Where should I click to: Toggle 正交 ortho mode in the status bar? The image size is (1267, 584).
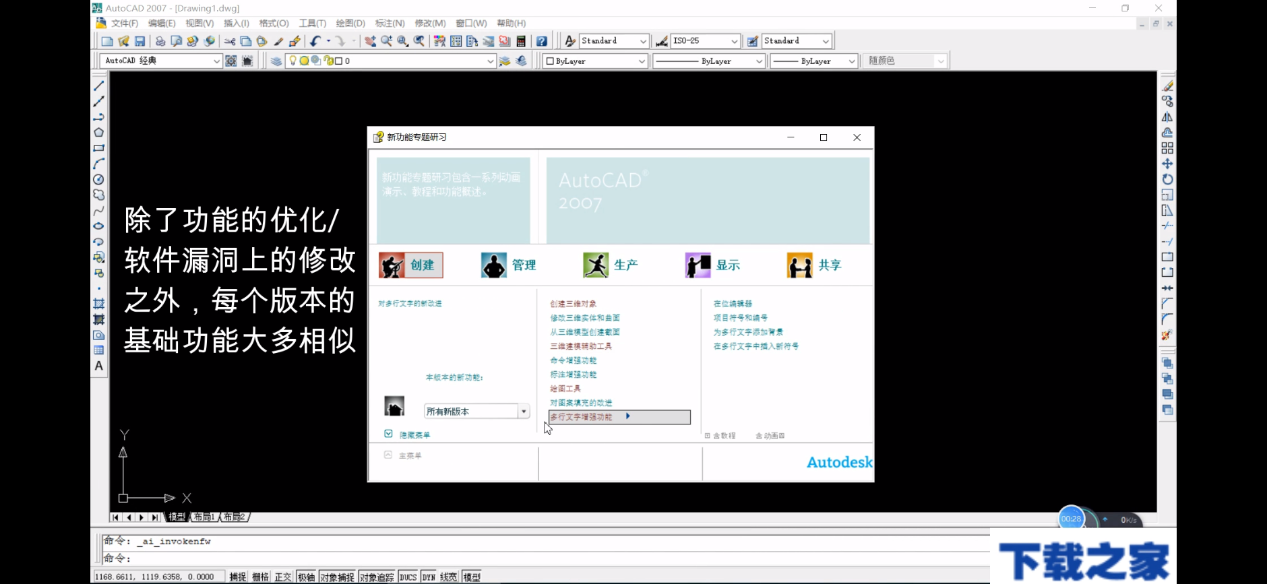pyautogui.click(x=283, y=577)
